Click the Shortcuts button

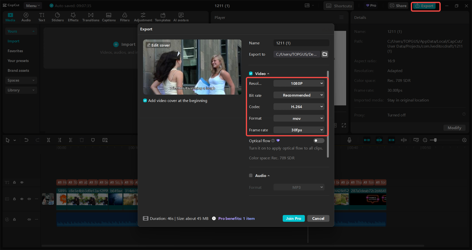point(339,6)
